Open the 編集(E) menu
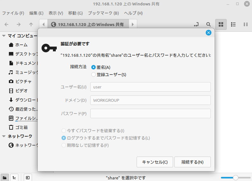 [x=36, y=13]
